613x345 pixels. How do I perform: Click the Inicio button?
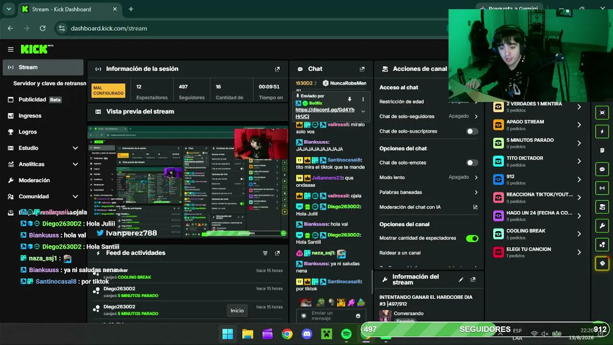pyautogui.click(x=237, y=310)
